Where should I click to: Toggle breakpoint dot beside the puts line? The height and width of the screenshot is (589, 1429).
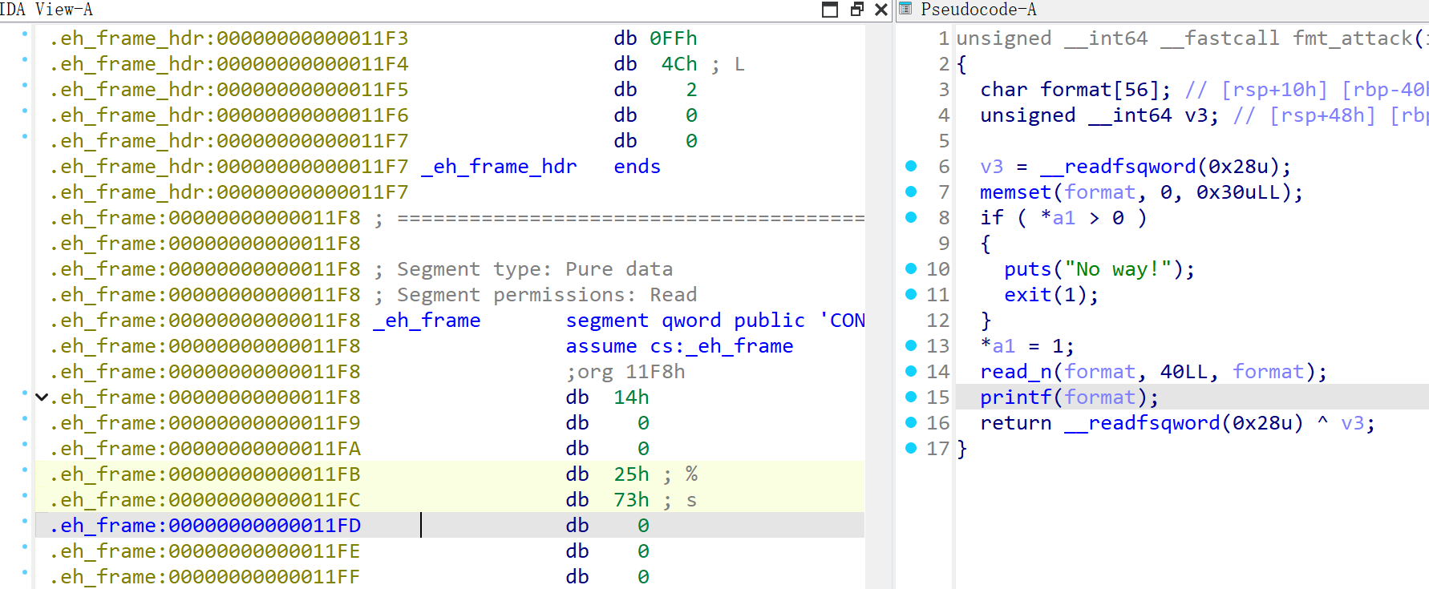click(911, 268)
